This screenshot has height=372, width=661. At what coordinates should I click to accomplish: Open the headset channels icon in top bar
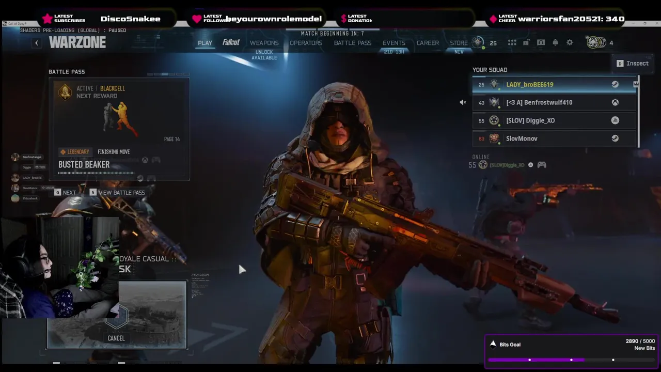pyautogui.click(x=541, y=43)
